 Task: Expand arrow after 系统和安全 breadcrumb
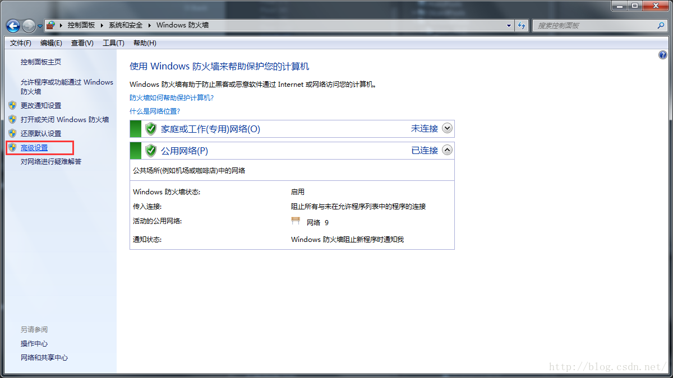click(150, 25)
